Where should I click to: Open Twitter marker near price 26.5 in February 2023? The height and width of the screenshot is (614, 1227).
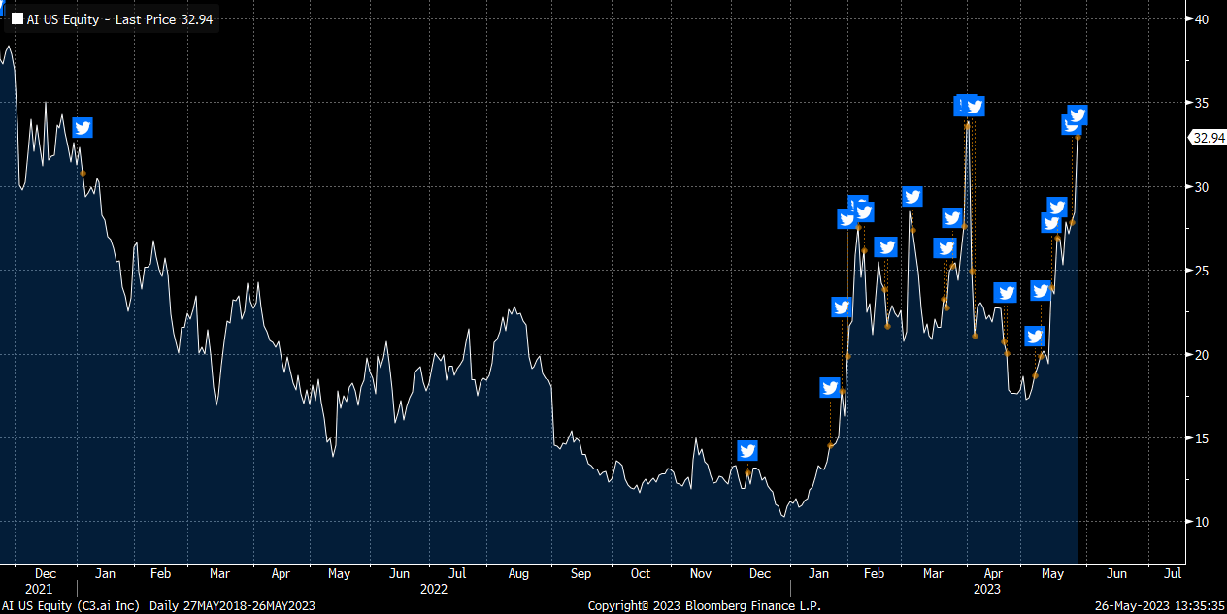coord(885,247)
